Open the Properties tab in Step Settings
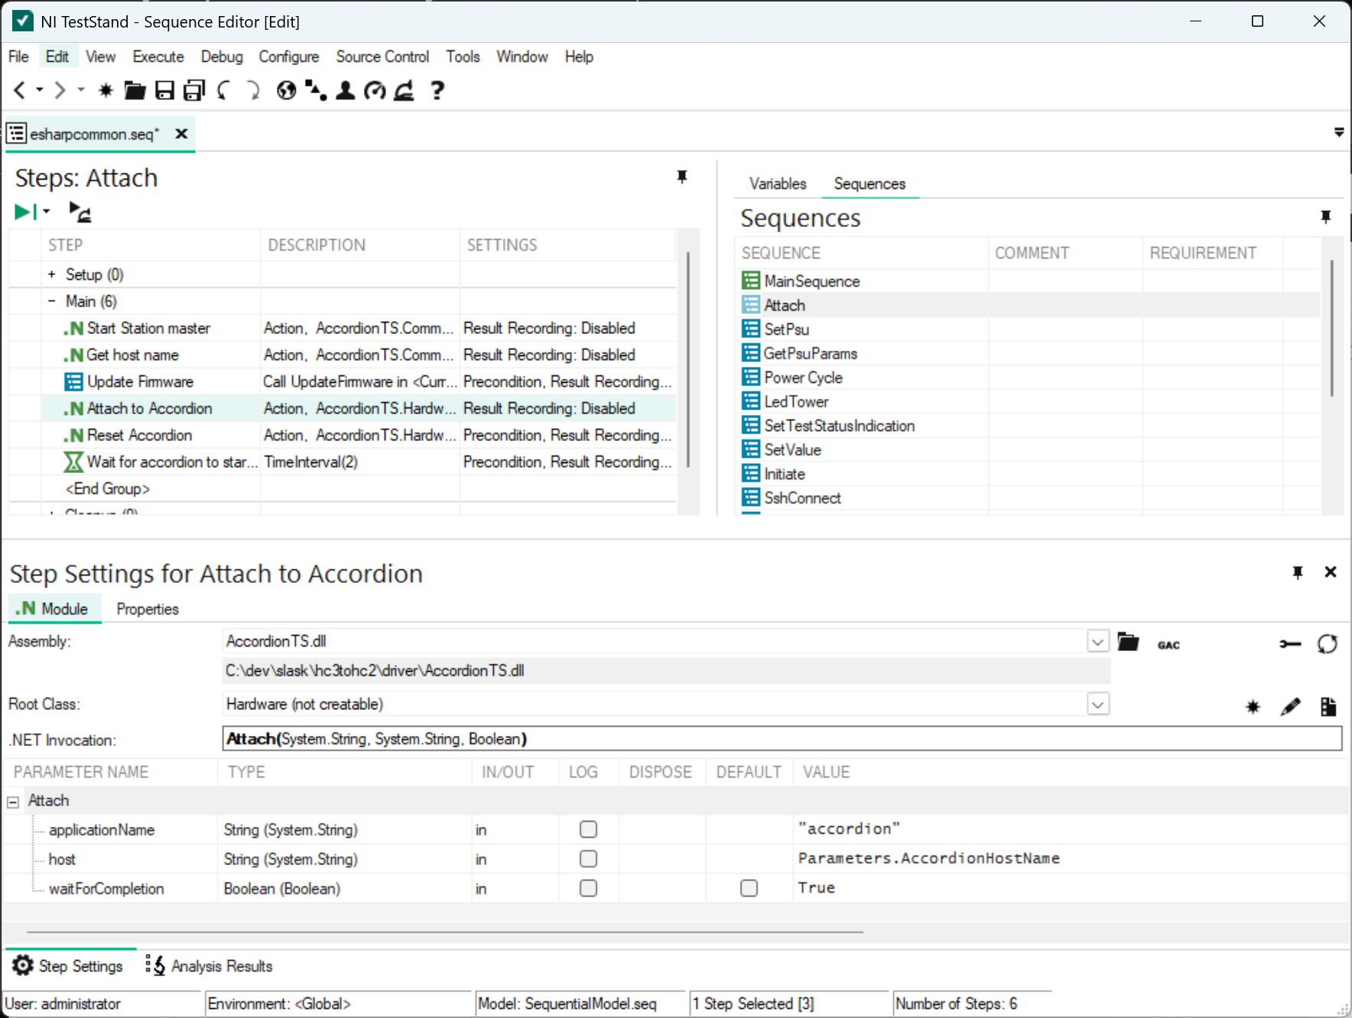This screenshot has width=1352, height=1018. [147, 609]
